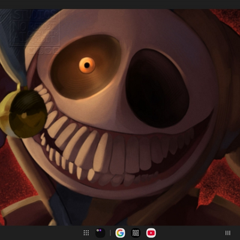Tap the golden jingle bell
Viewport: 240px width, 240px height.
click(25, 114)
